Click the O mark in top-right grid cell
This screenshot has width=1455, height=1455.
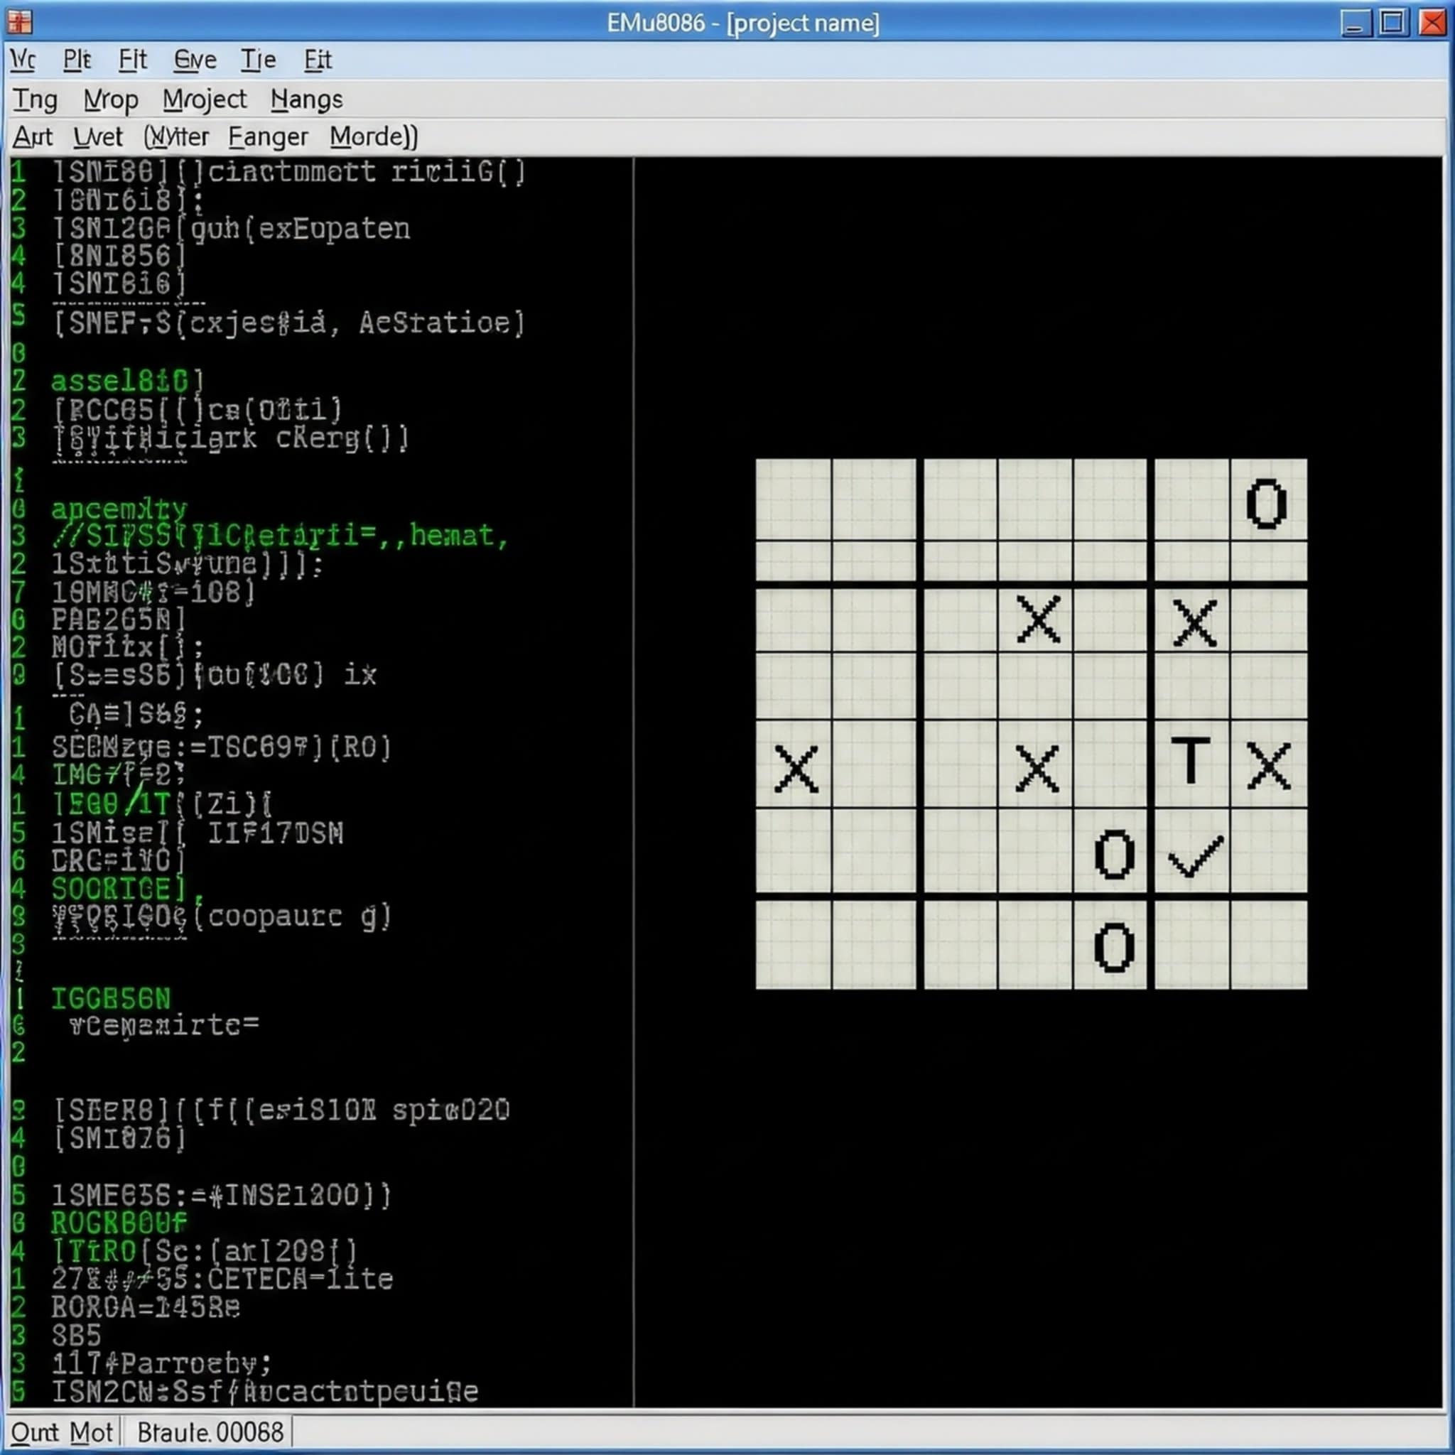coord(1267,503)
